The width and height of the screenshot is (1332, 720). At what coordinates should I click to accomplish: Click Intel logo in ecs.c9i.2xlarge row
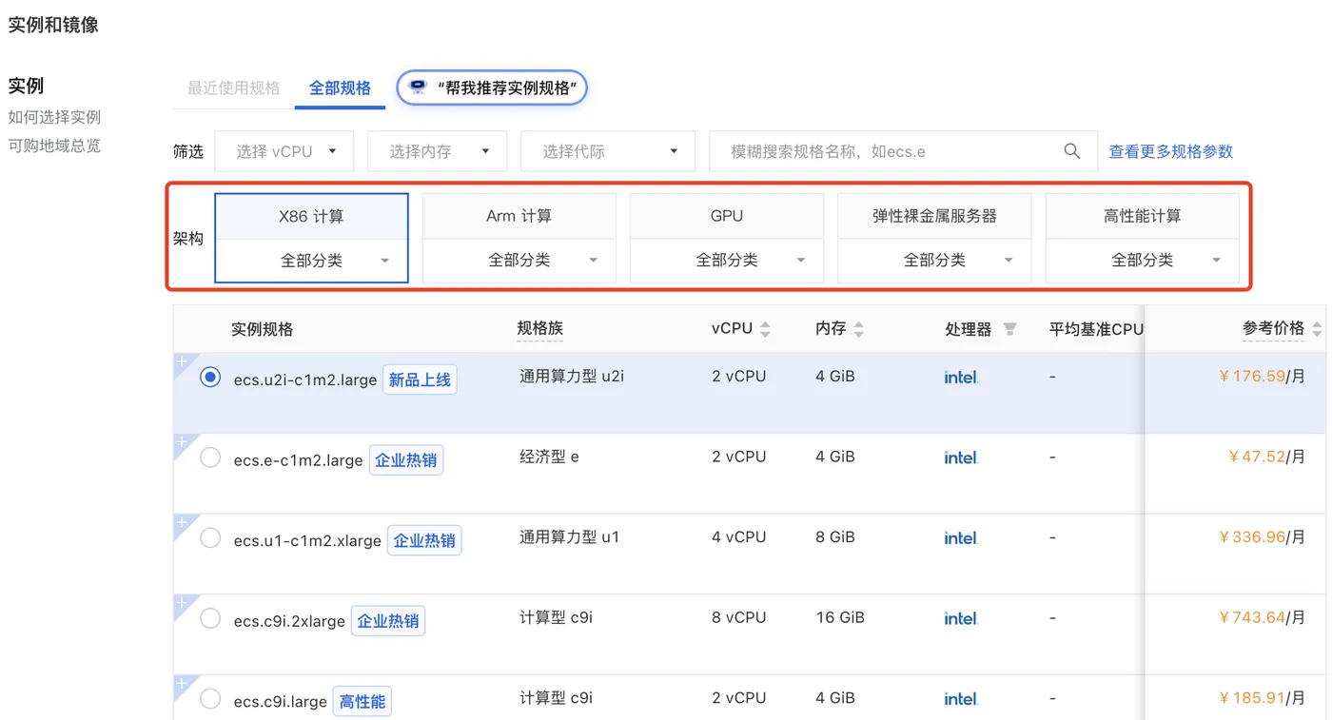961,618
